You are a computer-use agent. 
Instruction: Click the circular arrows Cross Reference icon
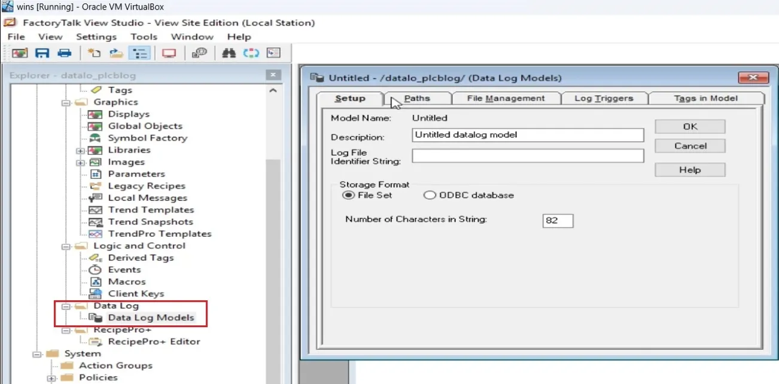pos(251,53)
